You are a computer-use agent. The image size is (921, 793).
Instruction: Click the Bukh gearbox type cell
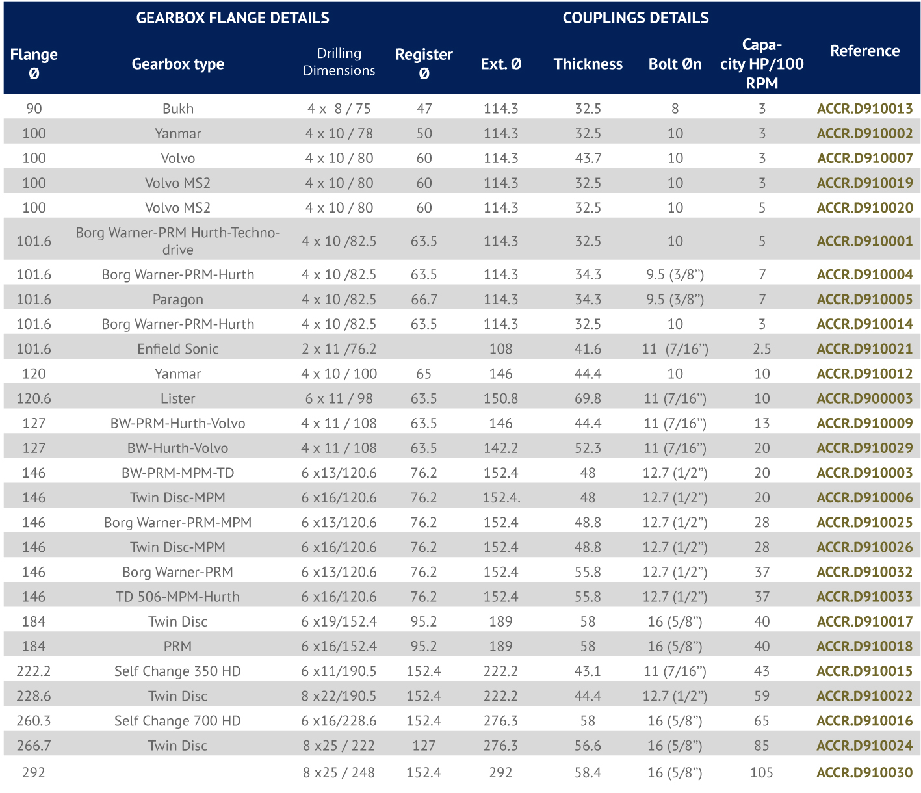click(178, 109)
